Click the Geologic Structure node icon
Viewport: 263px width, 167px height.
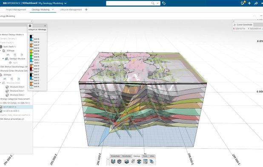tap(7, 59)
